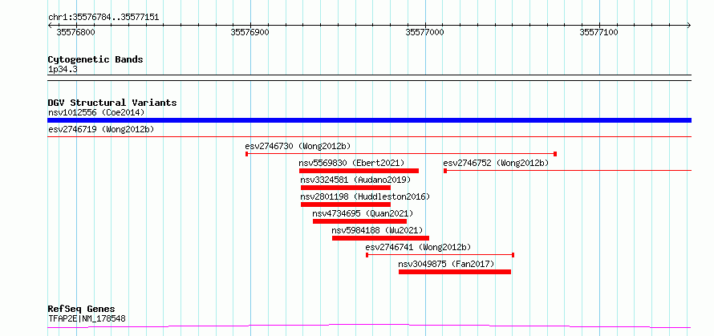Click the nsv3049875 (Fan2017) red bar
The width and height of the screenshot is (714, 336).
pyautogui.click(x=455, y=272)
